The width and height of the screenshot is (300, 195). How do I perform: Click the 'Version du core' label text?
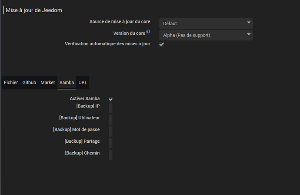tap(129, 33)
